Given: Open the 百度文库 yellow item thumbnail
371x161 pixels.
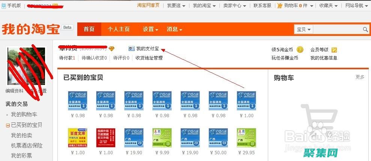Looking at the screenshot, I should 78,138.
